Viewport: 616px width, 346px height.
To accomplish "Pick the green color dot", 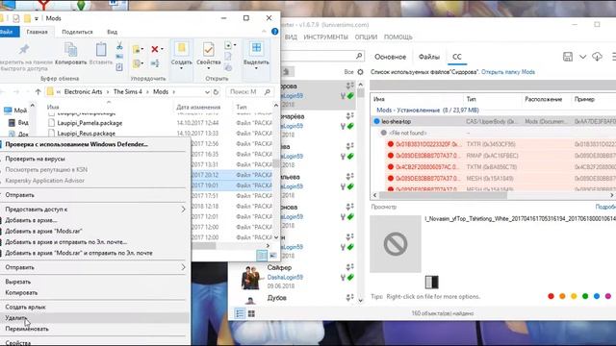I will click(x=585, y=296).
